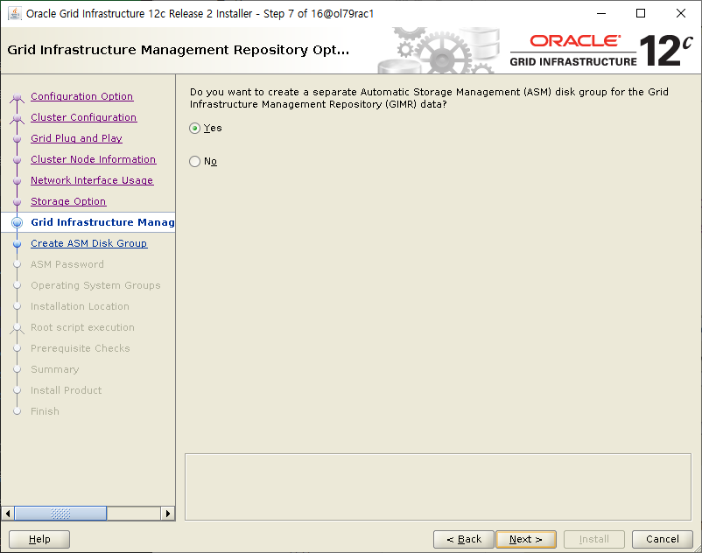This screenshot has height=553, width=702.
Task: Close the installer window
Action: 680,13
